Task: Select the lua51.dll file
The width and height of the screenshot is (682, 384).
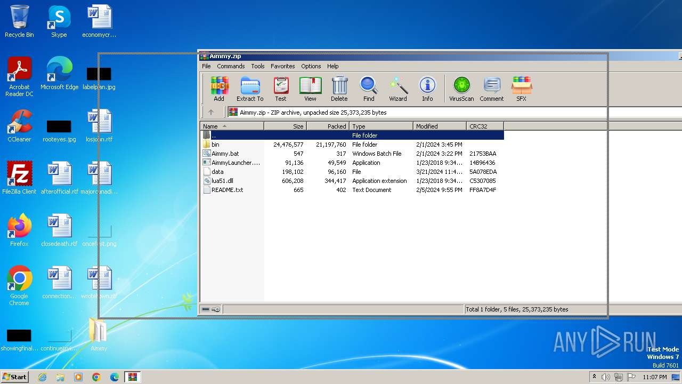Action: click(352, 181)
